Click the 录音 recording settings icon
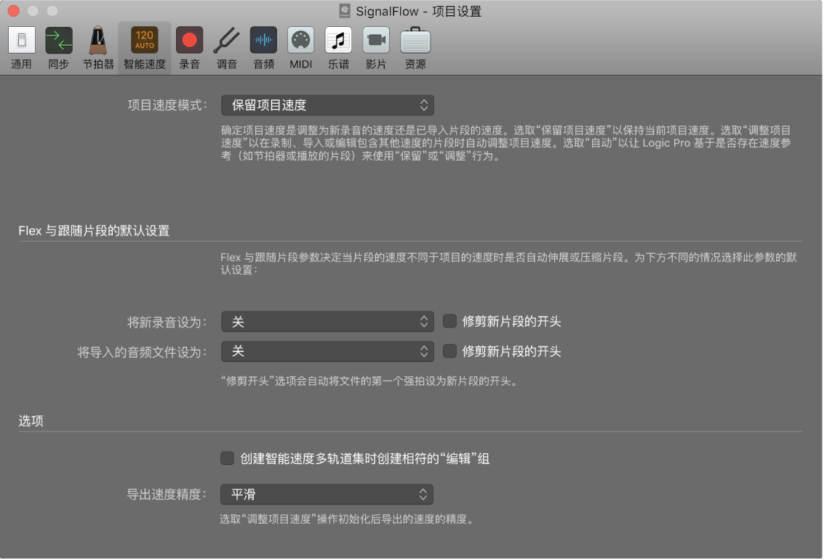This screenshot has width=824, height=560. (x=189, y=45)
